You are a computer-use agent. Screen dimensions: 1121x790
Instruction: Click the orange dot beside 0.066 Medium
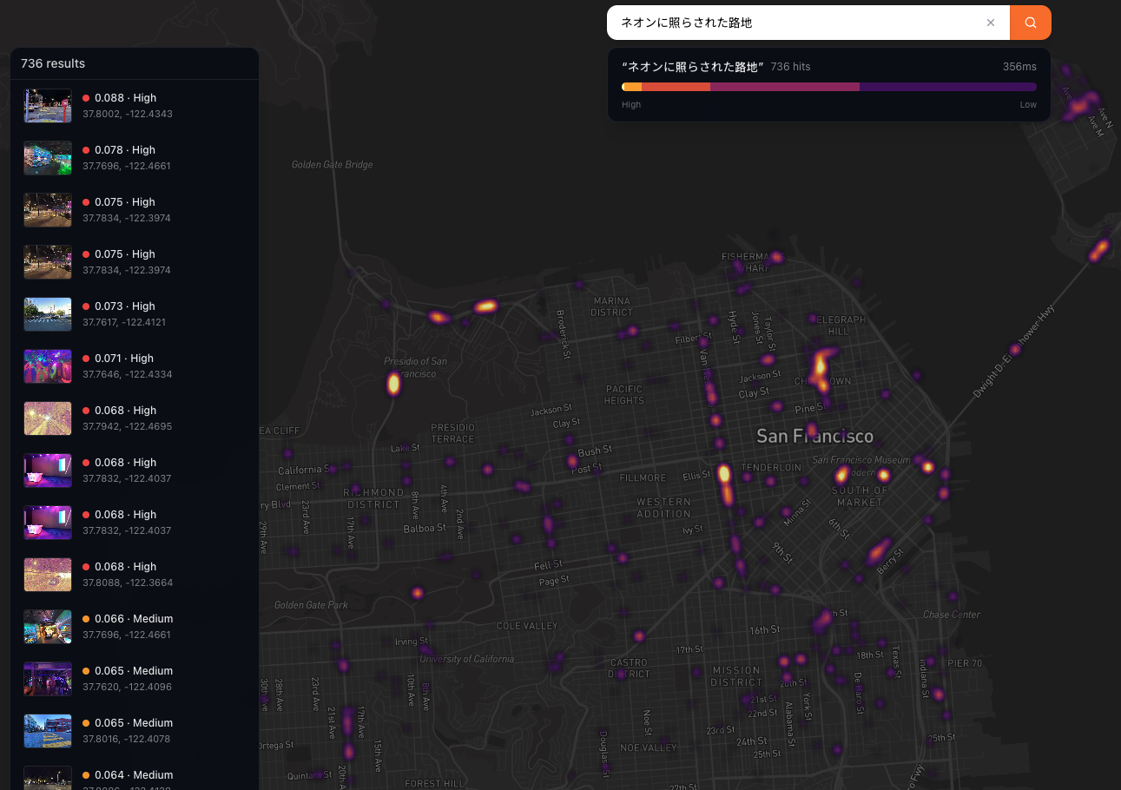click(x=86, y=619)
